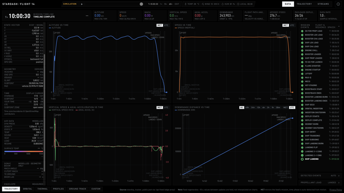Set Speed vs Time chart to UTC
The height and width of the screenshot is (193, 344).
[x=292, y=25]
